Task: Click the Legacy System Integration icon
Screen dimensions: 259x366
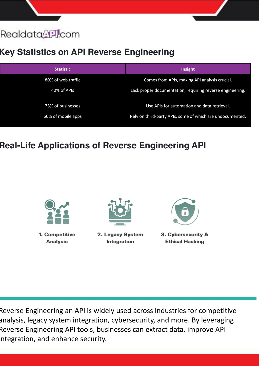Action: click(x=120, y=212)
